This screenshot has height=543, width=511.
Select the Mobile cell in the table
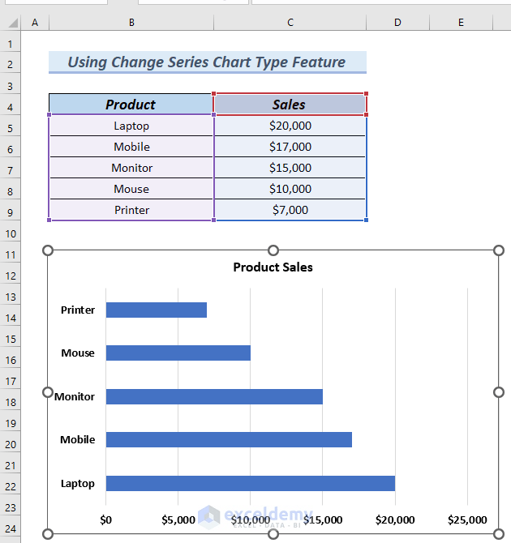[131, 147]
